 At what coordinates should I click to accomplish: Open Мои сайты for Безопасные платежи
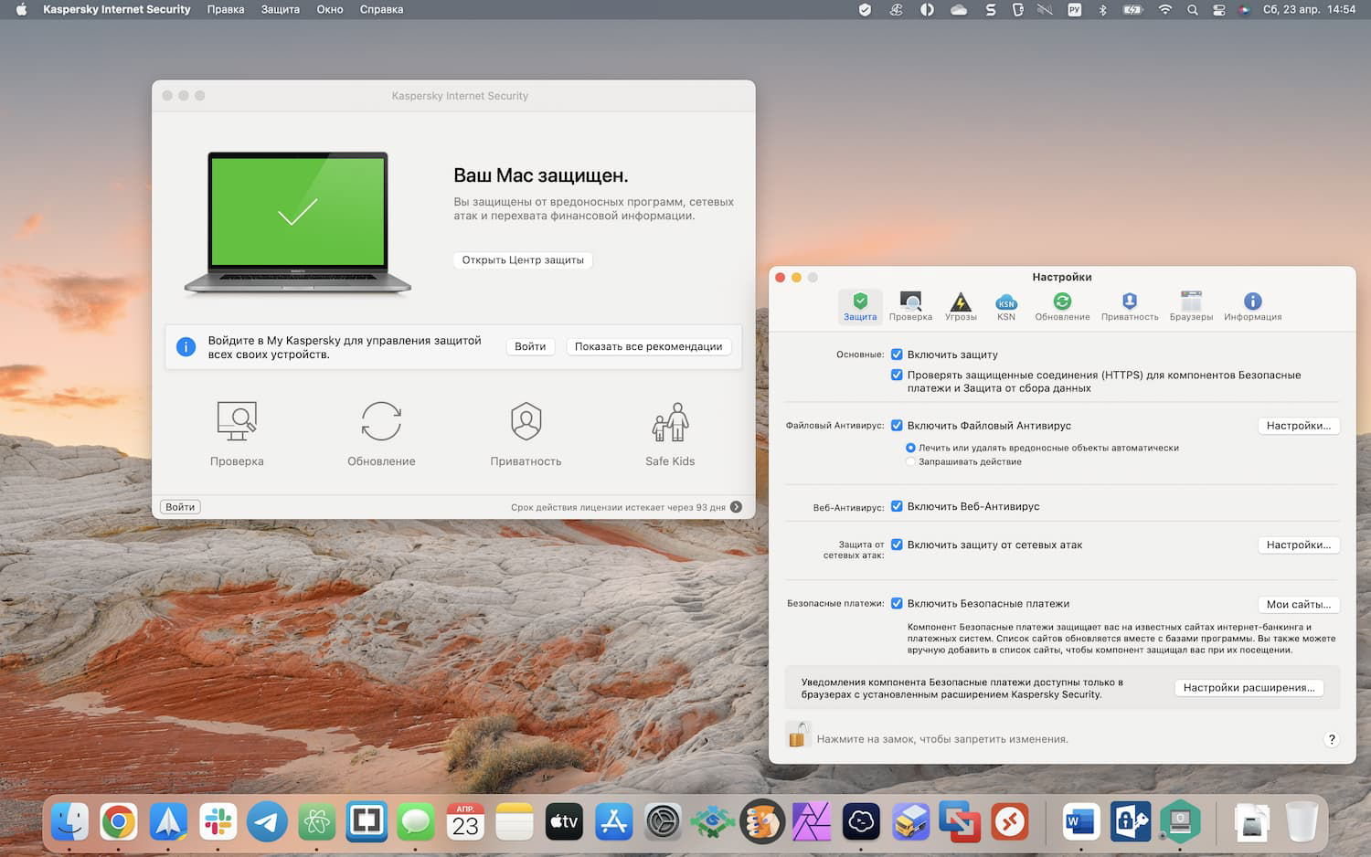point(1299,604)
